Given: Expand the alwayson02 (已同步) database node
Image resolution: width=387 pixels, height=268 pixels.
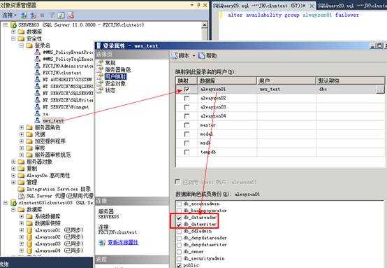Looking at the screenshot, I should 22,237.
